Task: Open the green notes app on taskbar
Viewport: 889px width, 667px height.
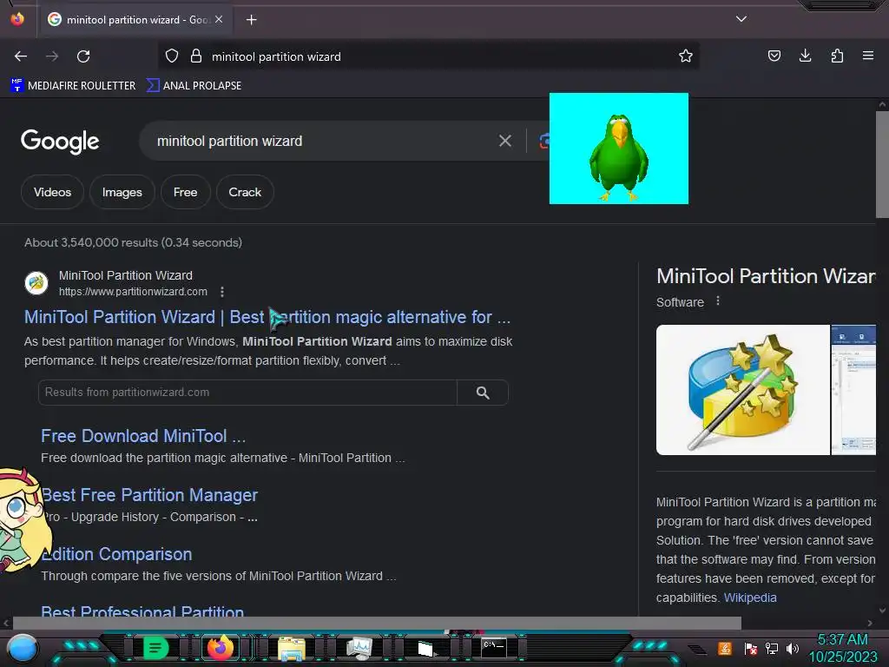Action: click(155, 648)
